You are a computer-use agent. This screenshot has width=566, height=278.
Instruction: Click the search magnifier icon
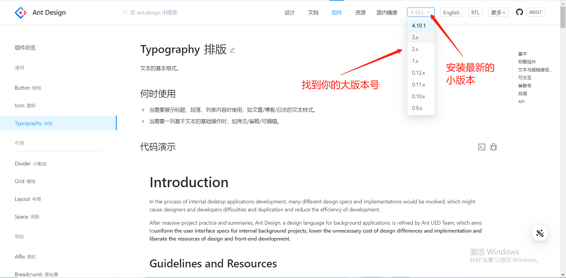(125, 12)
